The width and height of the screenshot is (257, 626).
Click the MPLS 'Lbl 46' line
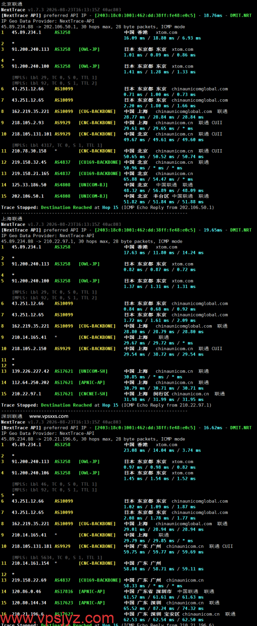point(55,484)
